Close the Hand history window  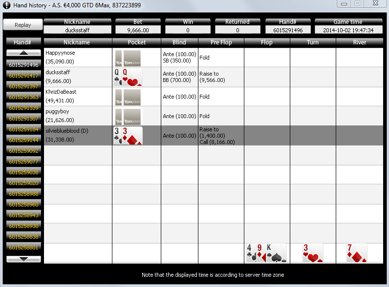coord(375,3)
